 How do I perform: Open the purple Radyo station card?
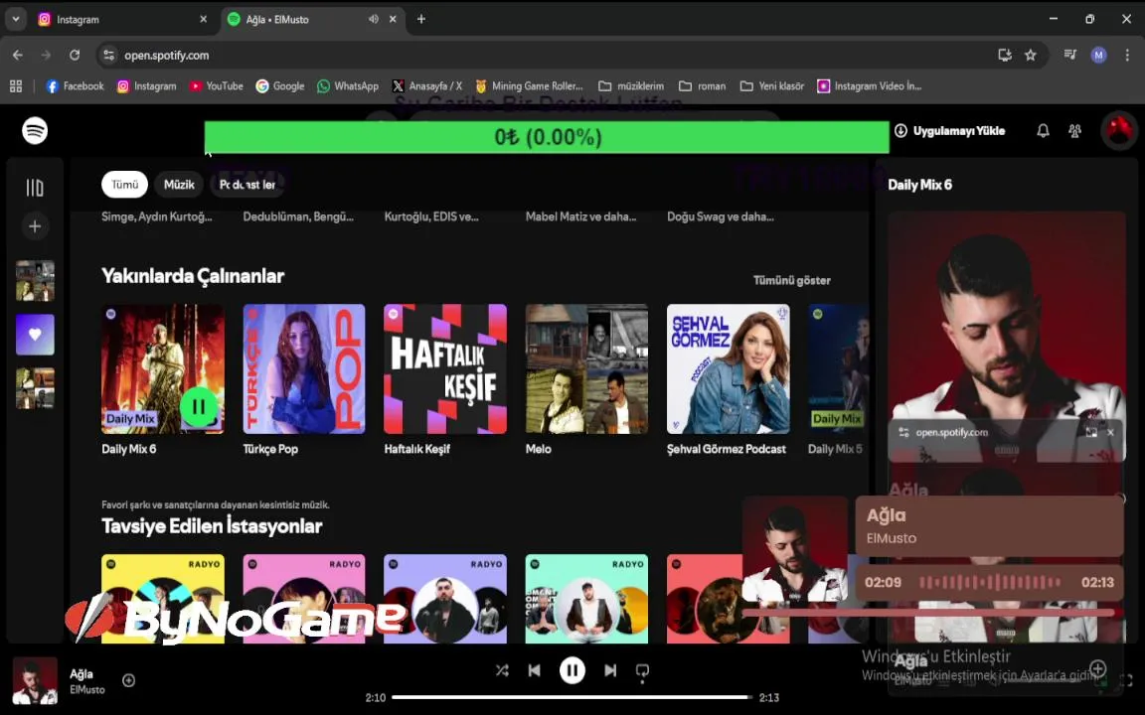445,598
